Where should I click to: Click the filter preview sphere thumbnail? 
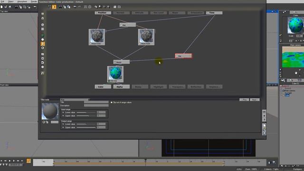click(x=50, y=111)
